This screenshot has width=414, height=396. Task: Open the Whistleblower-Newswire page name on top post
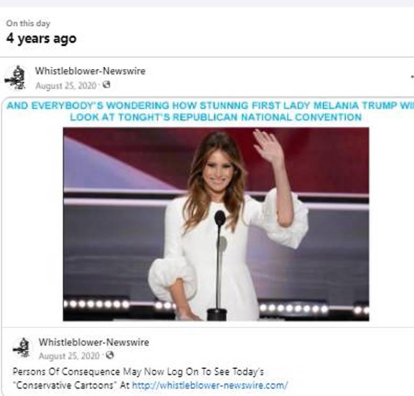coord(90,71)
